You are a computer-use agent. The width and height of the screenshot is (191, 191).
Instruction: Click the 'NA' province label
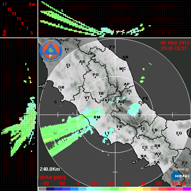(x=144, y=156)
